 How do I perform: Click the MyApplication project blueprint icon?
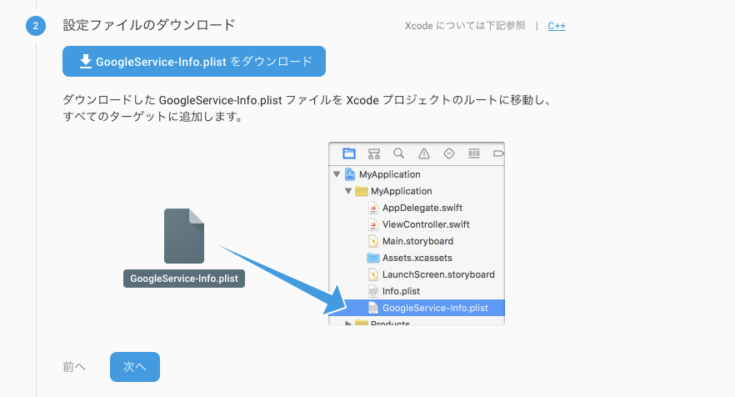tap(350, 174)
